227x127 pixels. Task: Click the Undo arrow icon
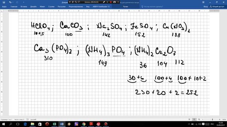[x=10, y=2]
